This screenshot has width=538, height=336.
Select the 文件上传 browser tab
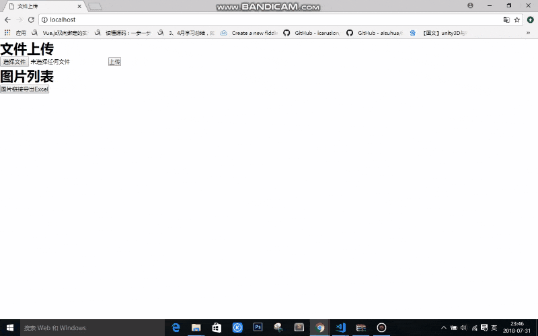click(x=43, y=6)
